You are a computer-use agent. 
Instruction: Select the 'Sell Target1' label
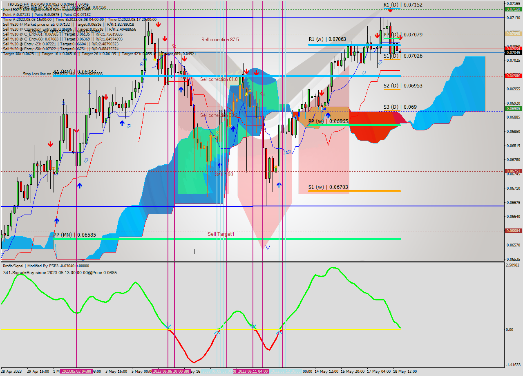point(221,234)
